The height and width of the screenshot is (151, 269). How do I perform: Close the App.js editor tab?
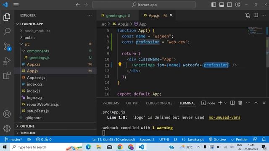171,15
